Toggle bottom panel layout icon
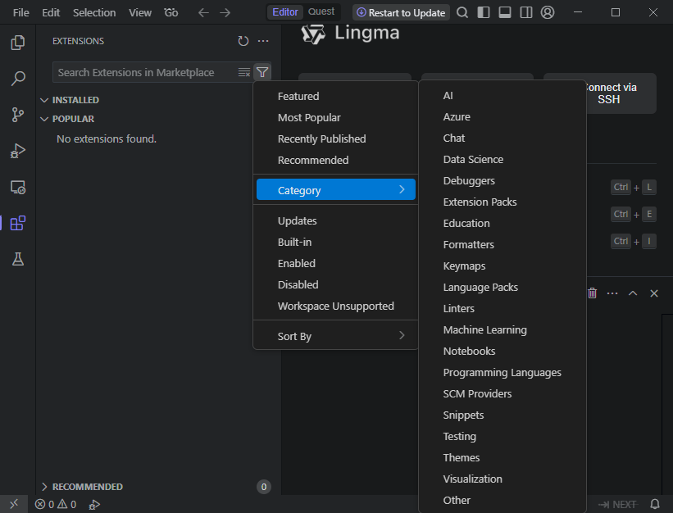Screen dimensions: 673x513 pos(505,12)
